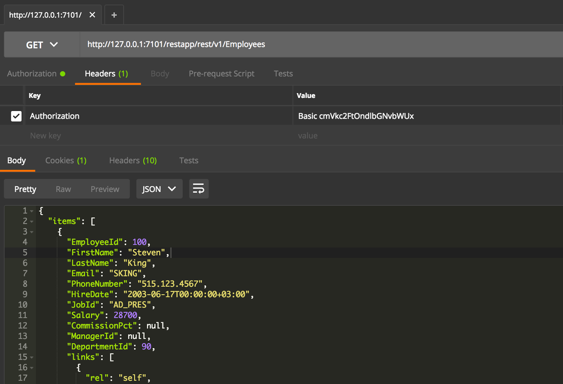The width and height of the screenshot is (563, 384).
Task: Collapse the first employee object at line 3
Action: coord(32,232)
